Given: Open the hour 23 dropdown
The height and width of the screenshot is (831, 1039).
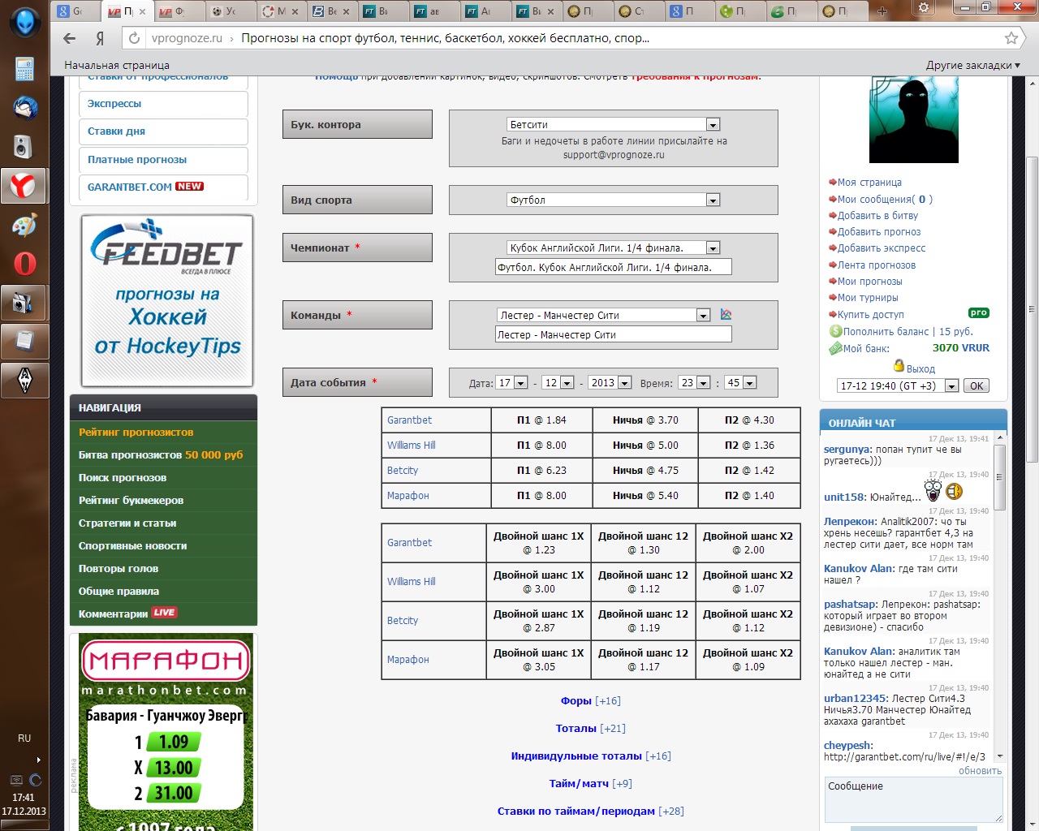Looking at the screenshot, I should point(695,382).
